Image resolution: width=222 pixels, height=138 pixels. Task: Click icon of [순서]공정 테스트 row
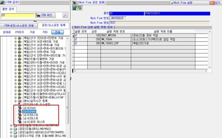pos(20,122)
